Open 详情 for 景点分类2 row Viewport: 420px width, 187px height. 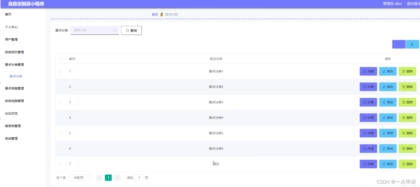[368, 87]
